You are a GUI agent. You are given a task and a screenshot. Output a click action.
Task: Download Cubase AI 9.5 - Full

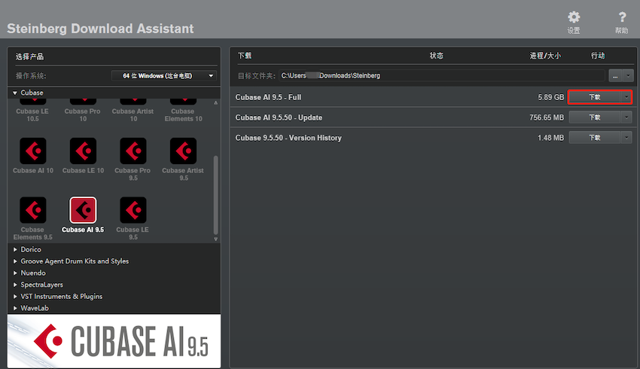coord(595,97)
